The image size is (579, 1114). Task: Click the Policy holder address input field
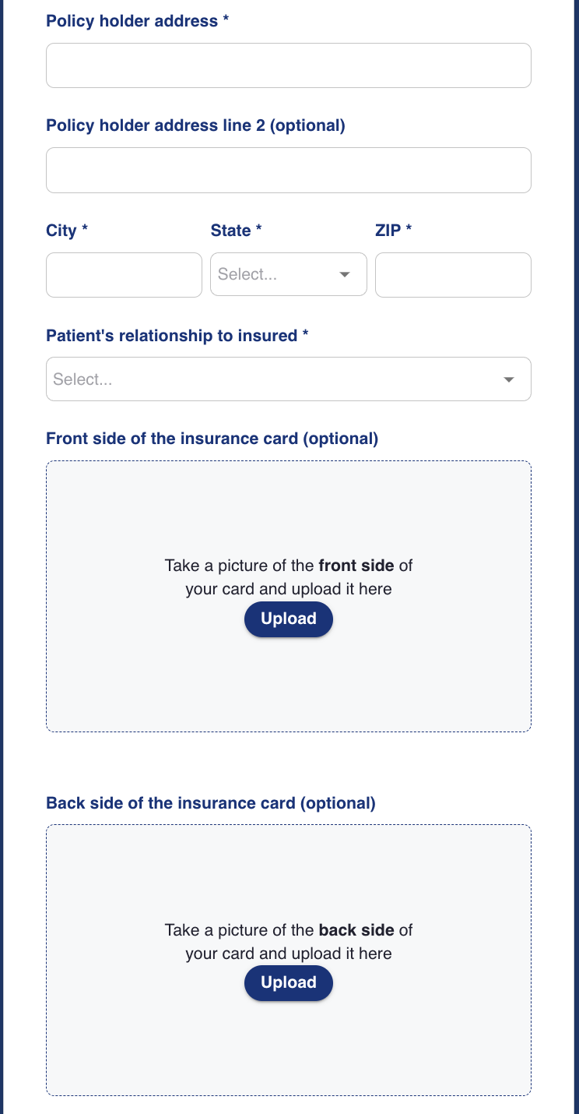click(288, 65)
